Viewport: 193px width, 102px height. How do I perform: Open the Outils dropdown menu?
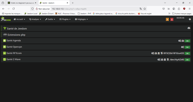click(50, 19)
